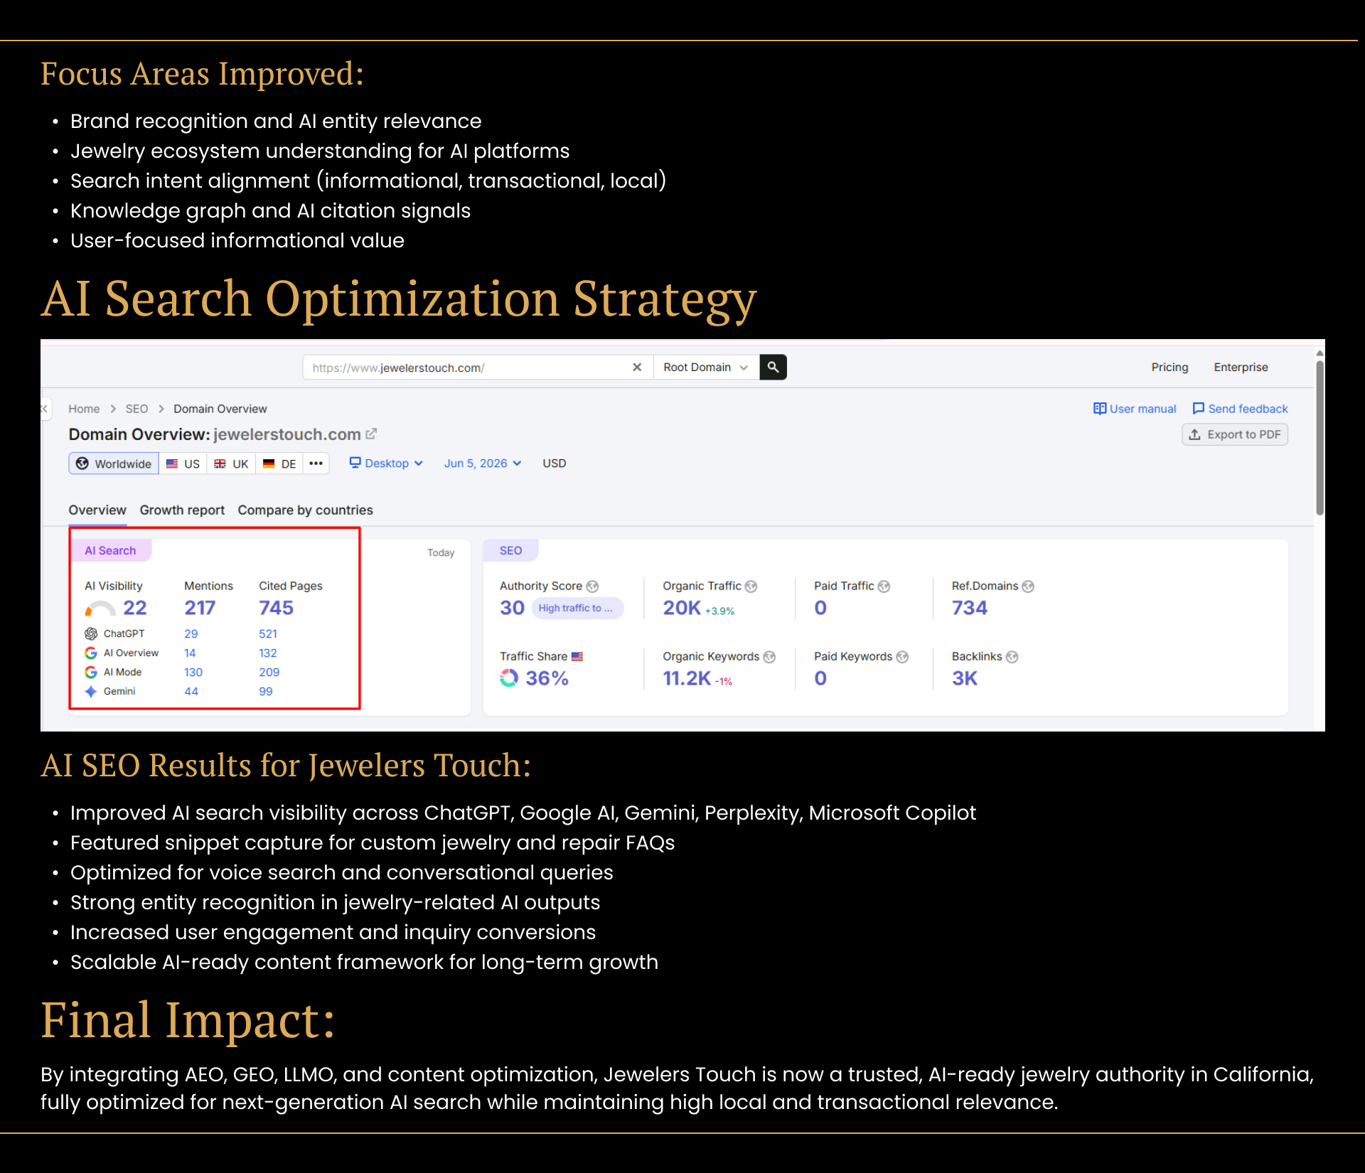Image resolution: width=1365 pixels, height=1173 pixels.
Task: Select the UK region toggle
Action: [x=231, y=464]
